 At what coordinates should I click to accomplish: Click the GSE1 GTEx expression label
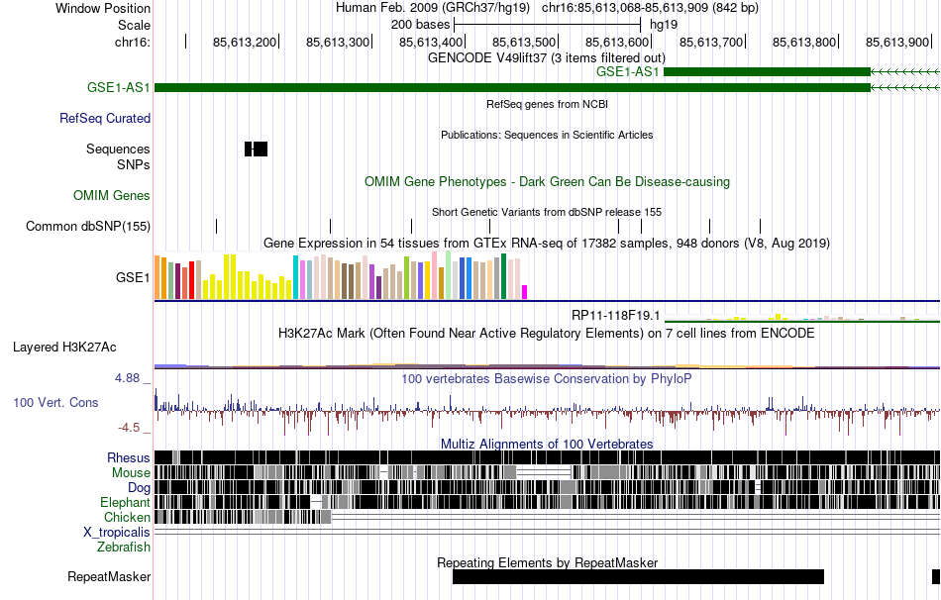tap(133, 277)
